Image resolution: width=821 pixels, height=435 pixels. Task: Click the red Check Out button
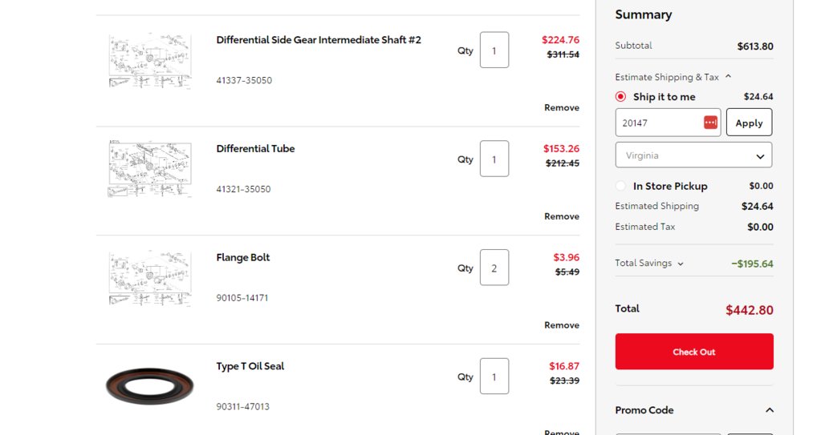click(x=693, y=352)
